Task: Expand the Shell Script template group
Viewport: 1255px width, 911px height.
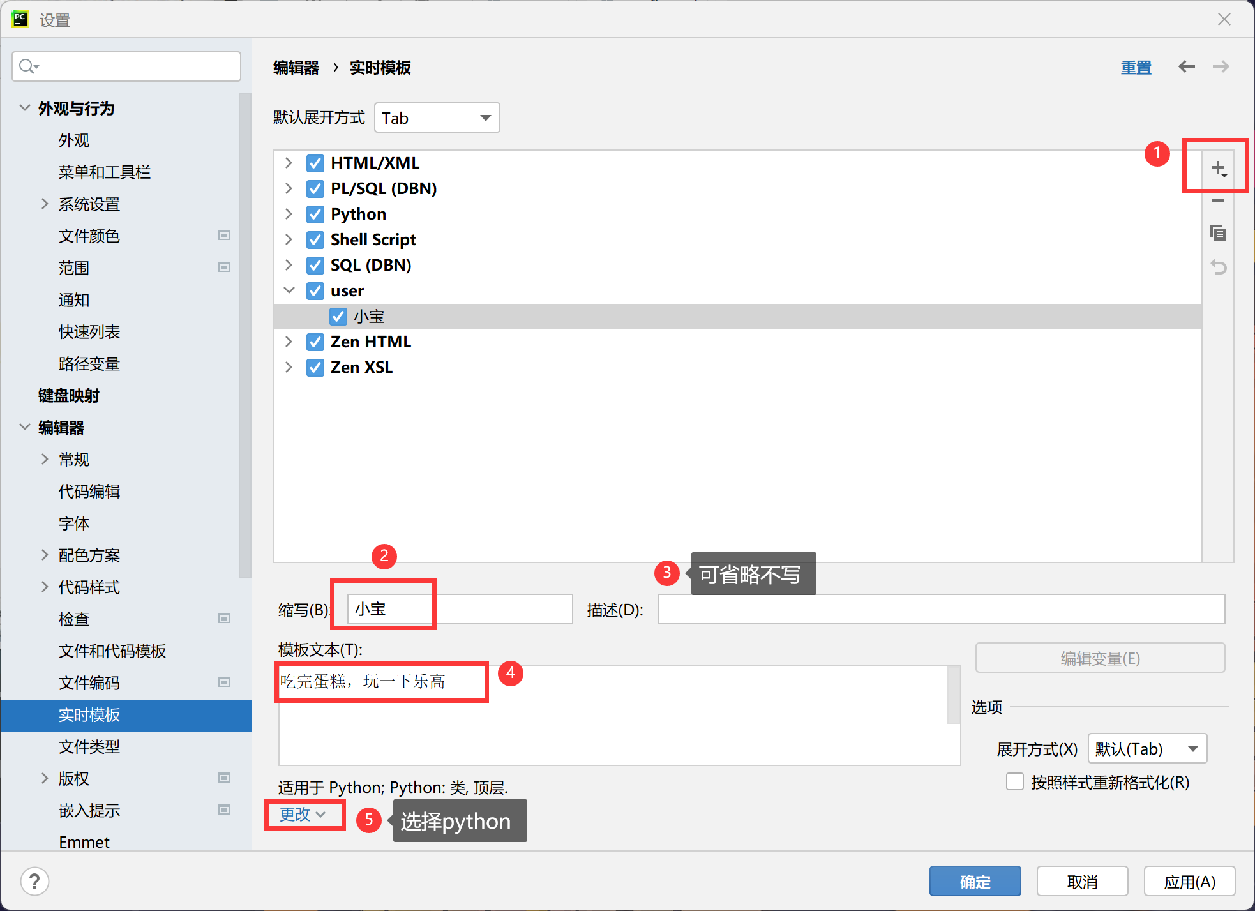Action: point(289,239)
